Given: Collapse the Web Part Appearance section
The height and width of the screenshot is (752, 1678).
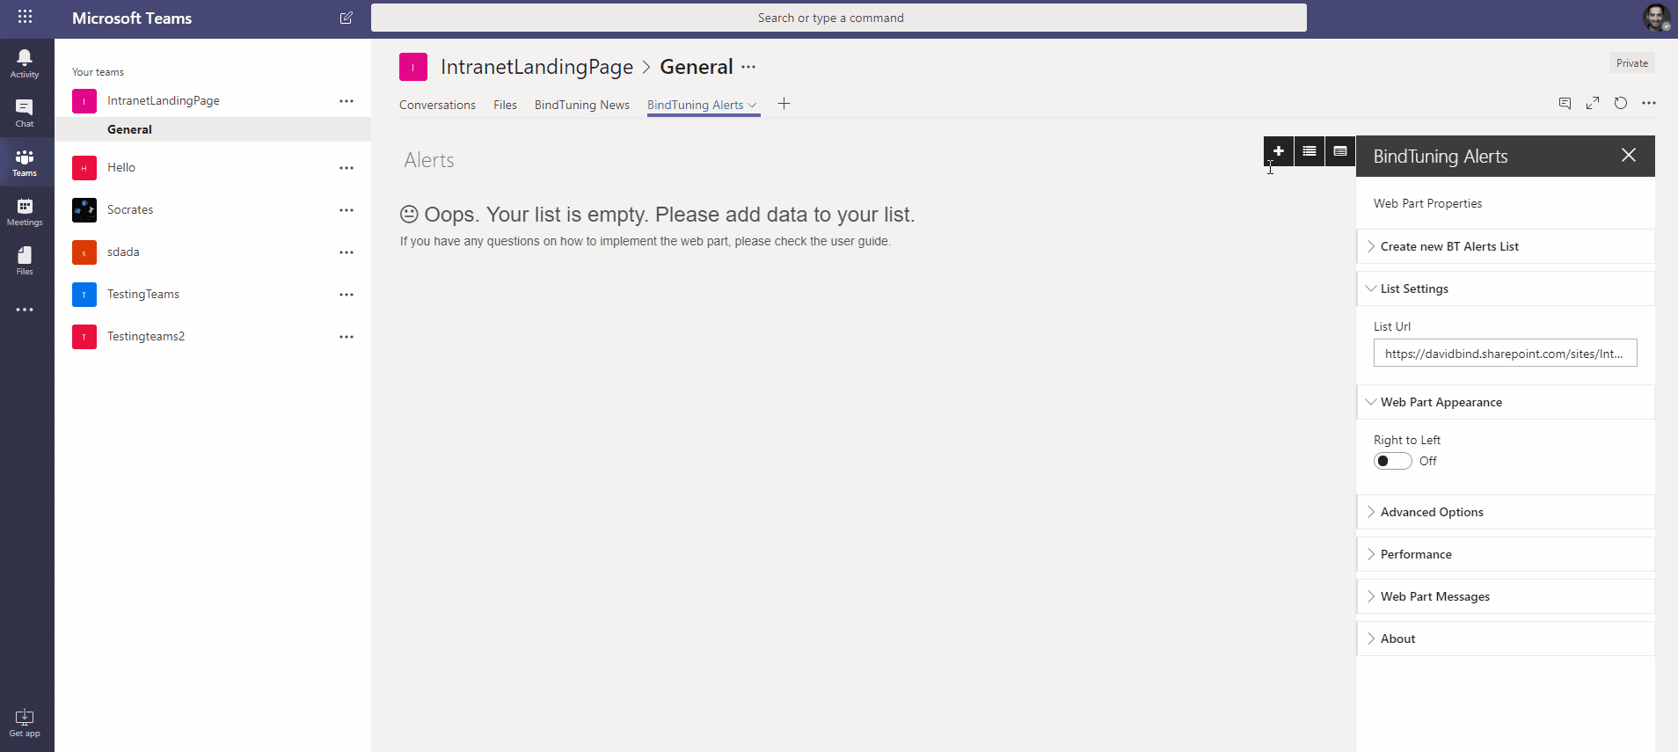Looking at the screenshot, I should [x=1506, y=402].
